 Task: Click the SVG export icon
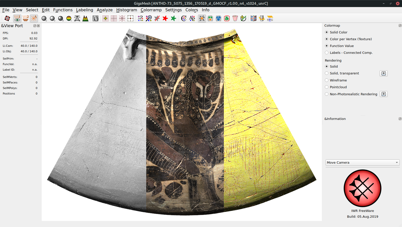[270, 18]
